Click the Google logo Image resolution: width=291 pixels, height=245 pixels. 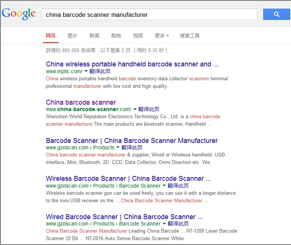point(18,14)
